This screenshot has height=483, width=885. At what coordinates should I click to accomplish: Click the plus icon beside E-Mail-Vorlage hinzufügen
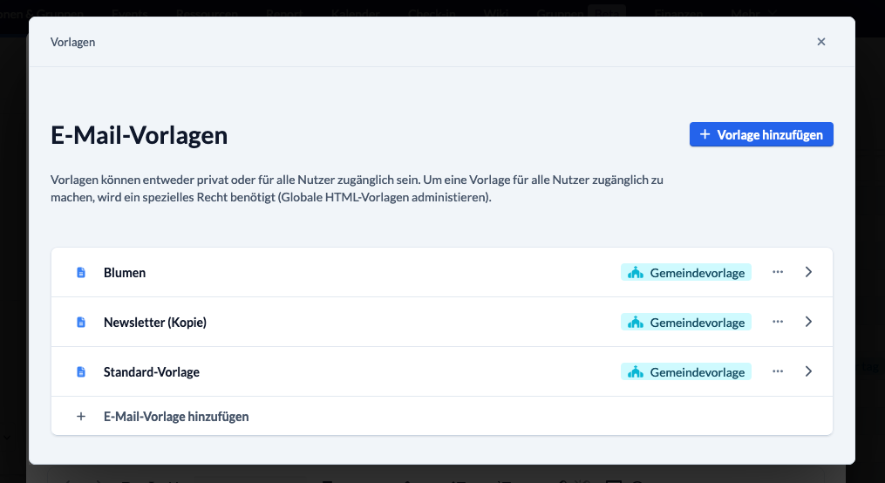point(81,417)
